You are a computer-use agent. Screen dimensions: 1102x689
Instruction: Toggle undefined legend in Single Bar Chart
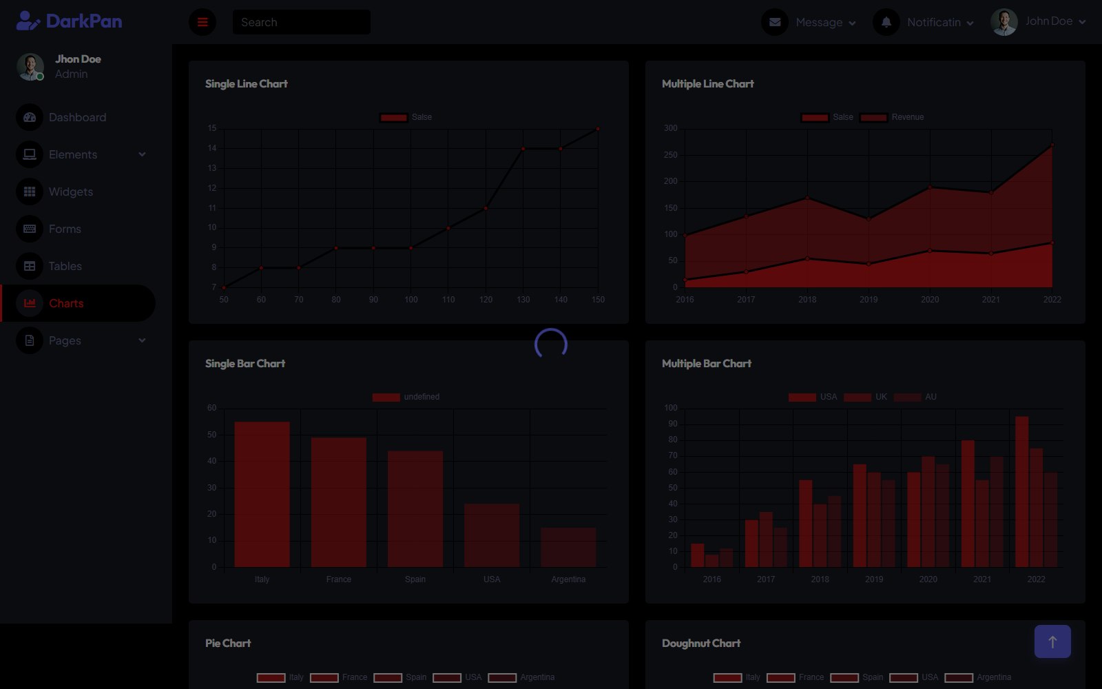[406, 397]
